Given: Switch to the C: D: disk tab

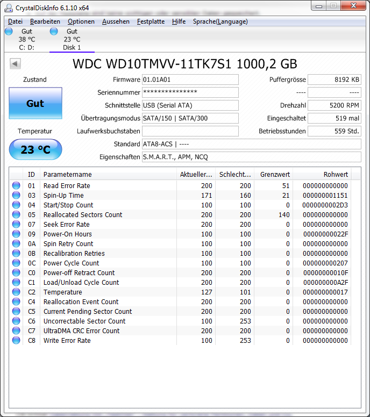Looking at the screenshot, I should (x=26, y=39).
